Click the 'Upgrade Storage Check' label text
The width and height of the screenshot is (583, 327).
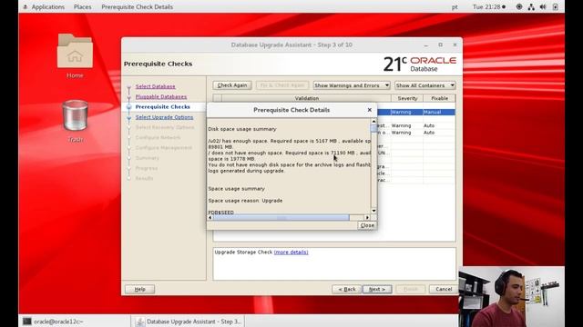click(243, 253)
